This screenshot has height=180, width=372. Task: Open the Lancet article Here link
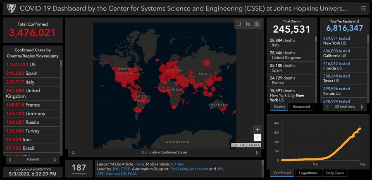(x=140, y=164)
